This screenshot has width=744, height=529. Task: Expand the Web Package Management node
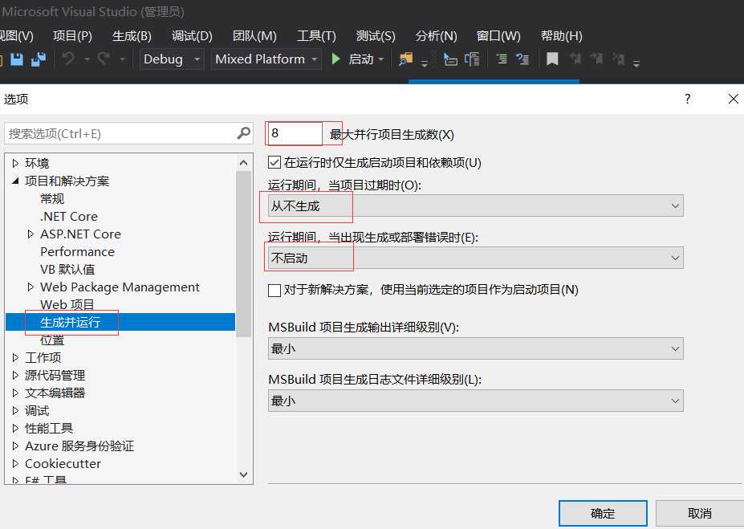tap(30, 287)
